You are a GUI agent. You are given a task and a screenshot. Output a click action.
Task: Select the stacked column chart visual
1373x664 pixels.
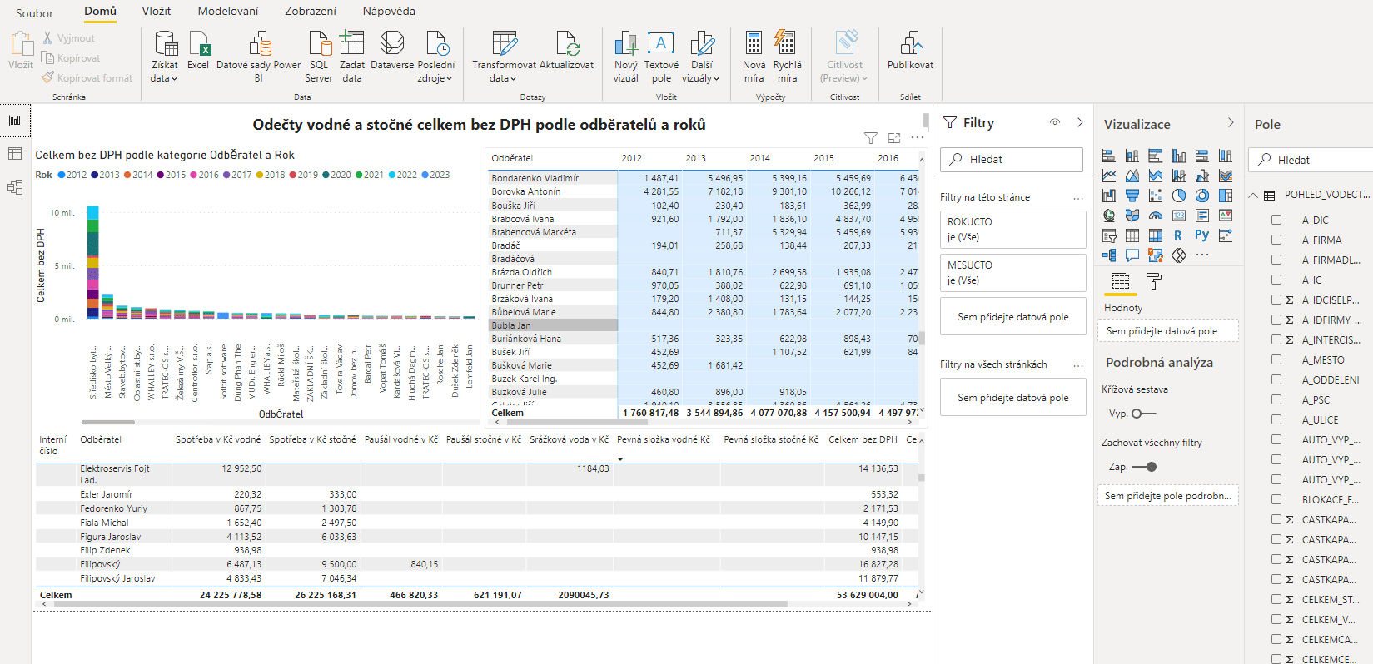pos(1132,156)
